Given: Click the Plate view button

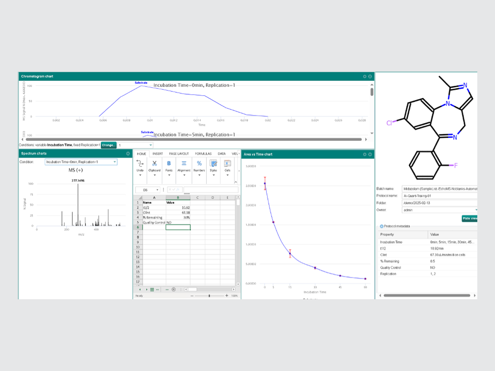Looking at the screenshot, I should point(470,218).
